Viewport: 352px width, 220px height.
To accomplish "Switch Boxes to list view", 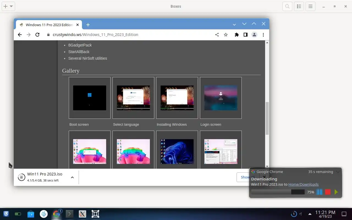I will 299,6.
